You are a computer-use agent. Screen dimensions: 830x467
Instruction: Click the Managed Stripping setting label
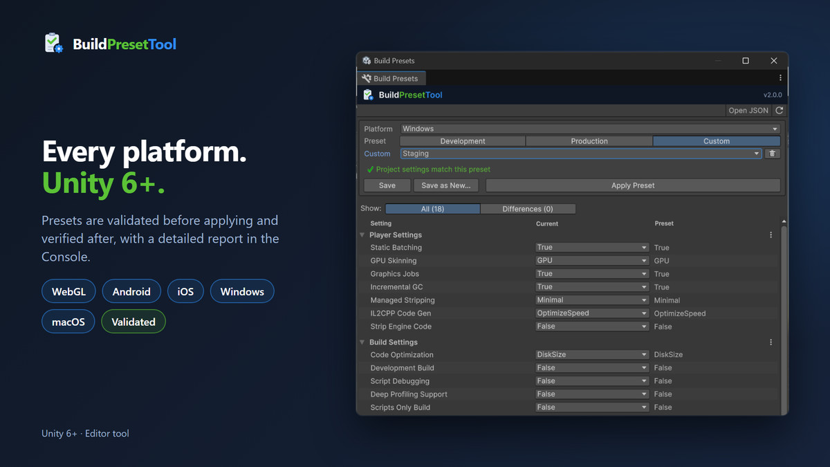click(403, 300)
